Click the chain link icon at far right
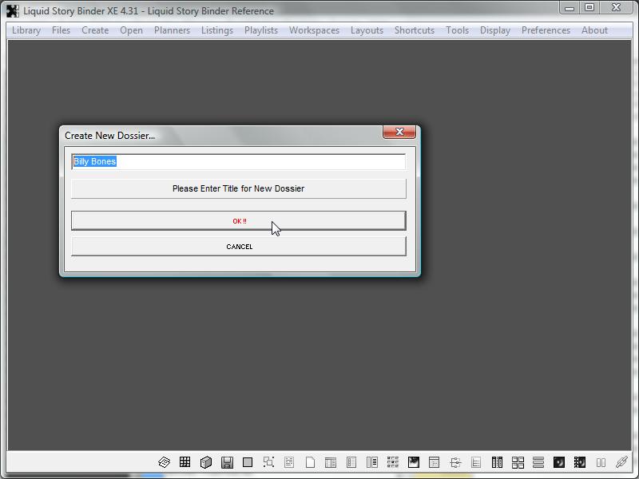The image size is (639, 479). click(x=621, y=462)
